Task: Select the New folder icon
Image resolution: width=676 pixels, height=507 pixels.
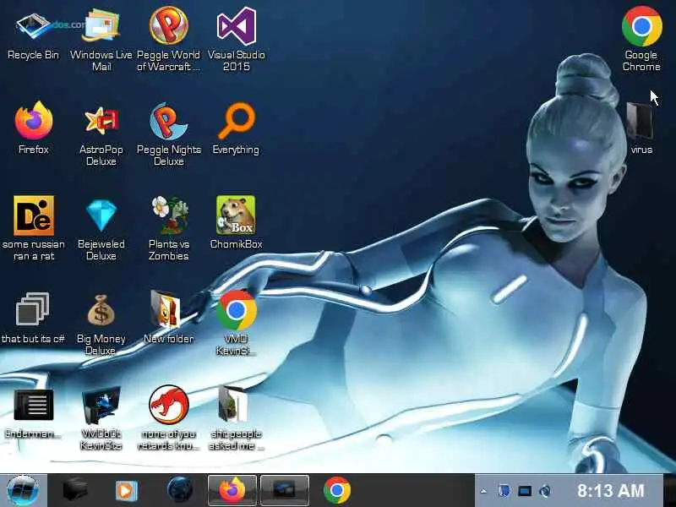Action: tap(168, 317)
